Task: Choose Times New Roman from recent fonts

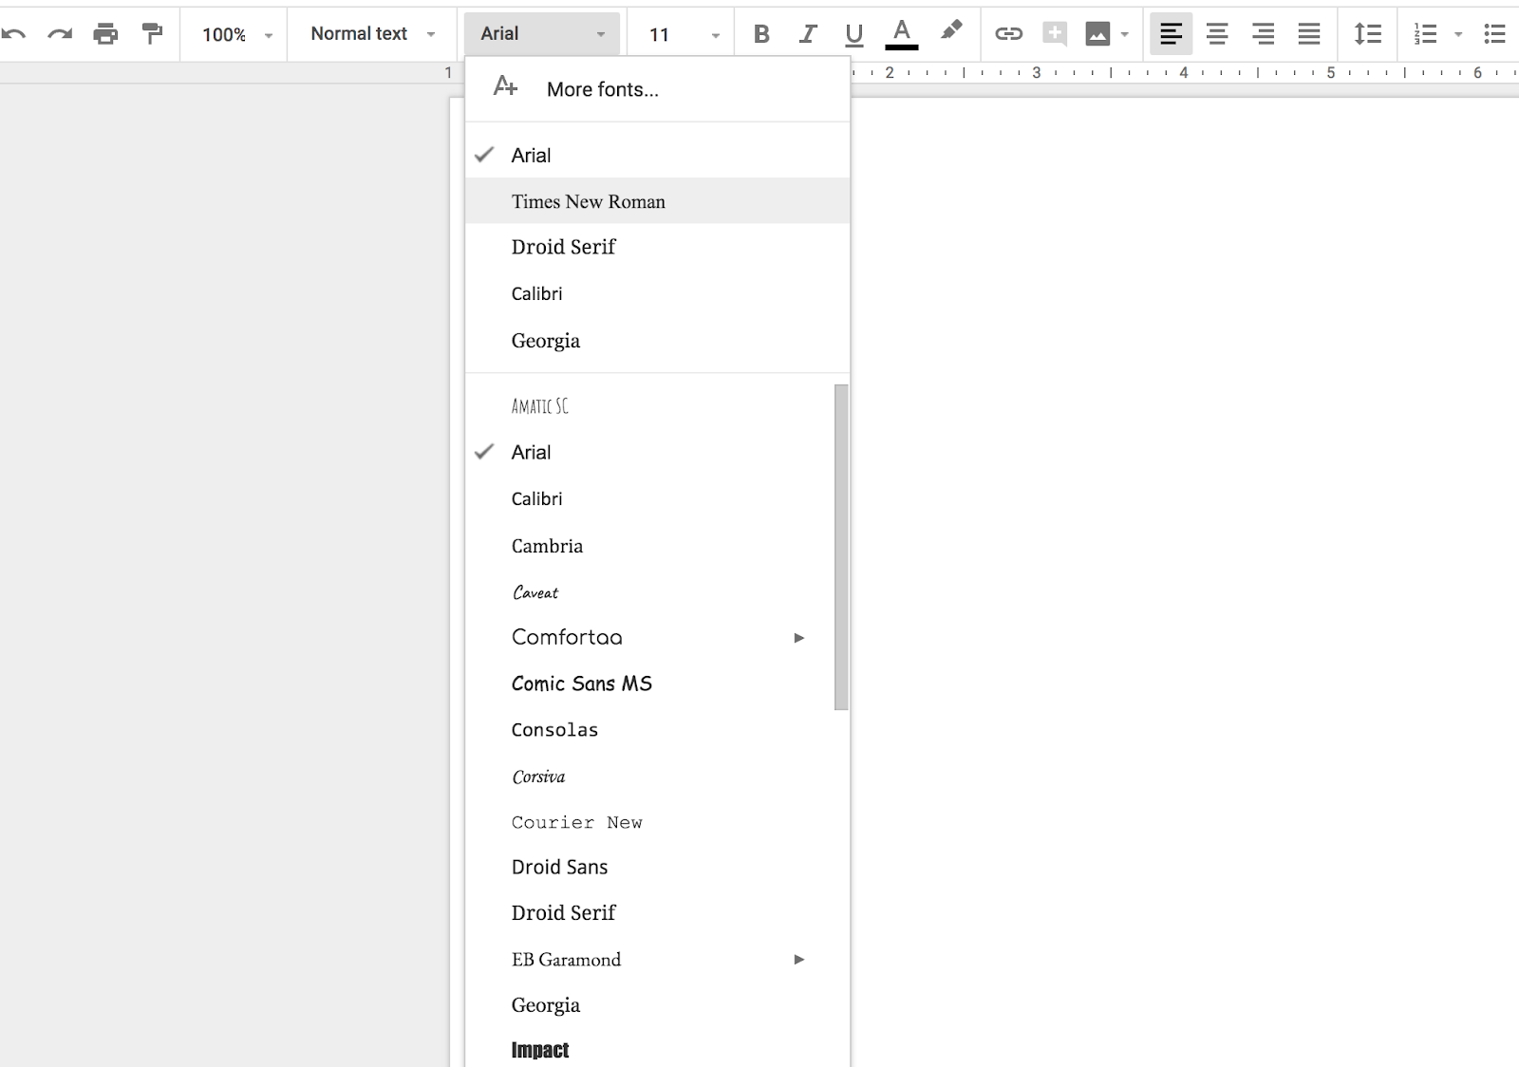Action: [588, 201]
